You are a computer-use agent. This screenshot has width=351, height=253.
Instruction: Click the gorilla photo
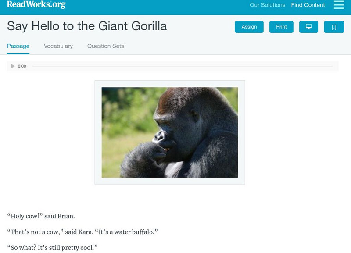coord(170,132)
